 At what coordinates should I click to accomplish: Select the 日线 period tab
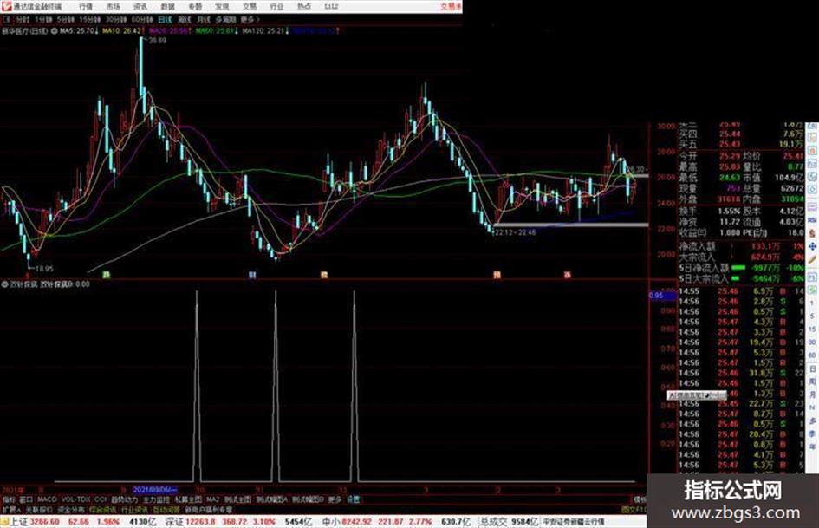[x=165, y=19]
